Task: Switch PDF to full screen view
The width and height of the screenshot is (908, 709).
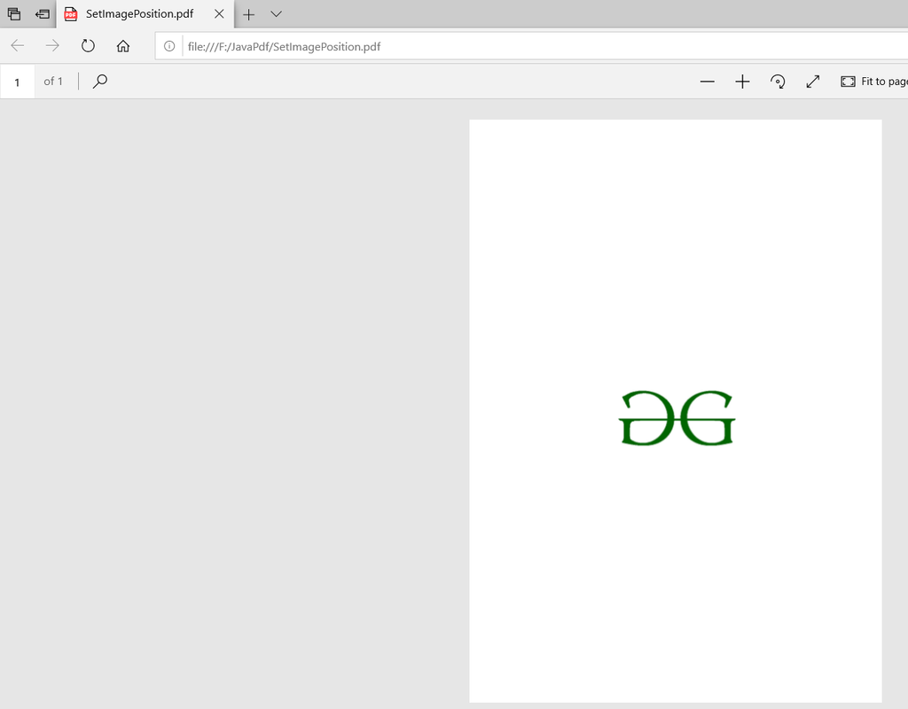Action: click(x=813, y=82)
